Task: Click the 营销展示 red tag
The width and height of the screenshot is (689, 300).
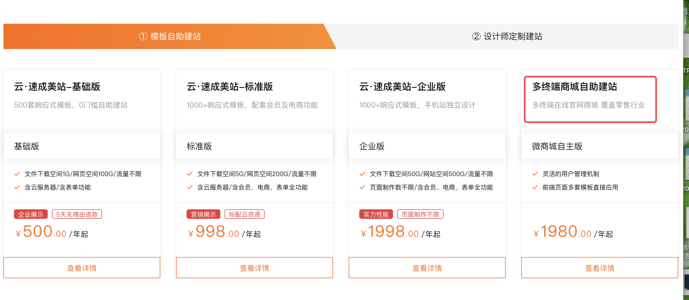Action: tap(203, 214)
